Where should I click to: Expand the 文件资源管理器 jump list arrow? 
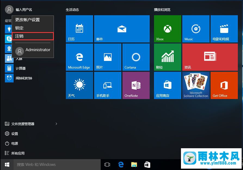pos(56,124)
